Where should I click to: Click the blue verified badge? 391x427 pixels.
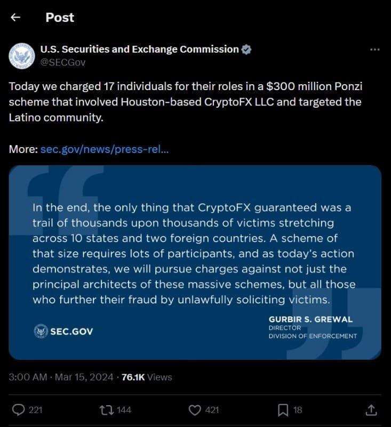pos(246,49)
